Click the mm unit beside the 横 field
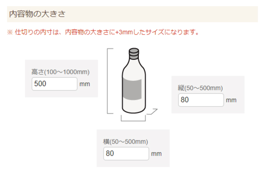 coord(156,154)
